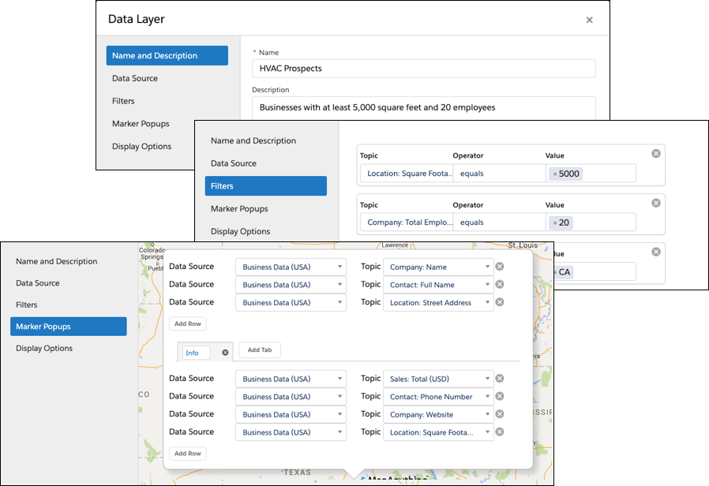The width and height of the screenshot is (709, 486).
Task: Close the Info popup tab
Action: (x=225, y=353)
